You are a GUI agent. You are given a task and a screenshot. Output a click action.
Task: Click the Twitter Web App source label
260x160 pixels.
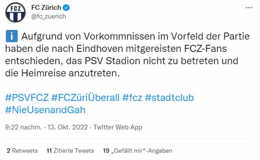pos(118,127)
